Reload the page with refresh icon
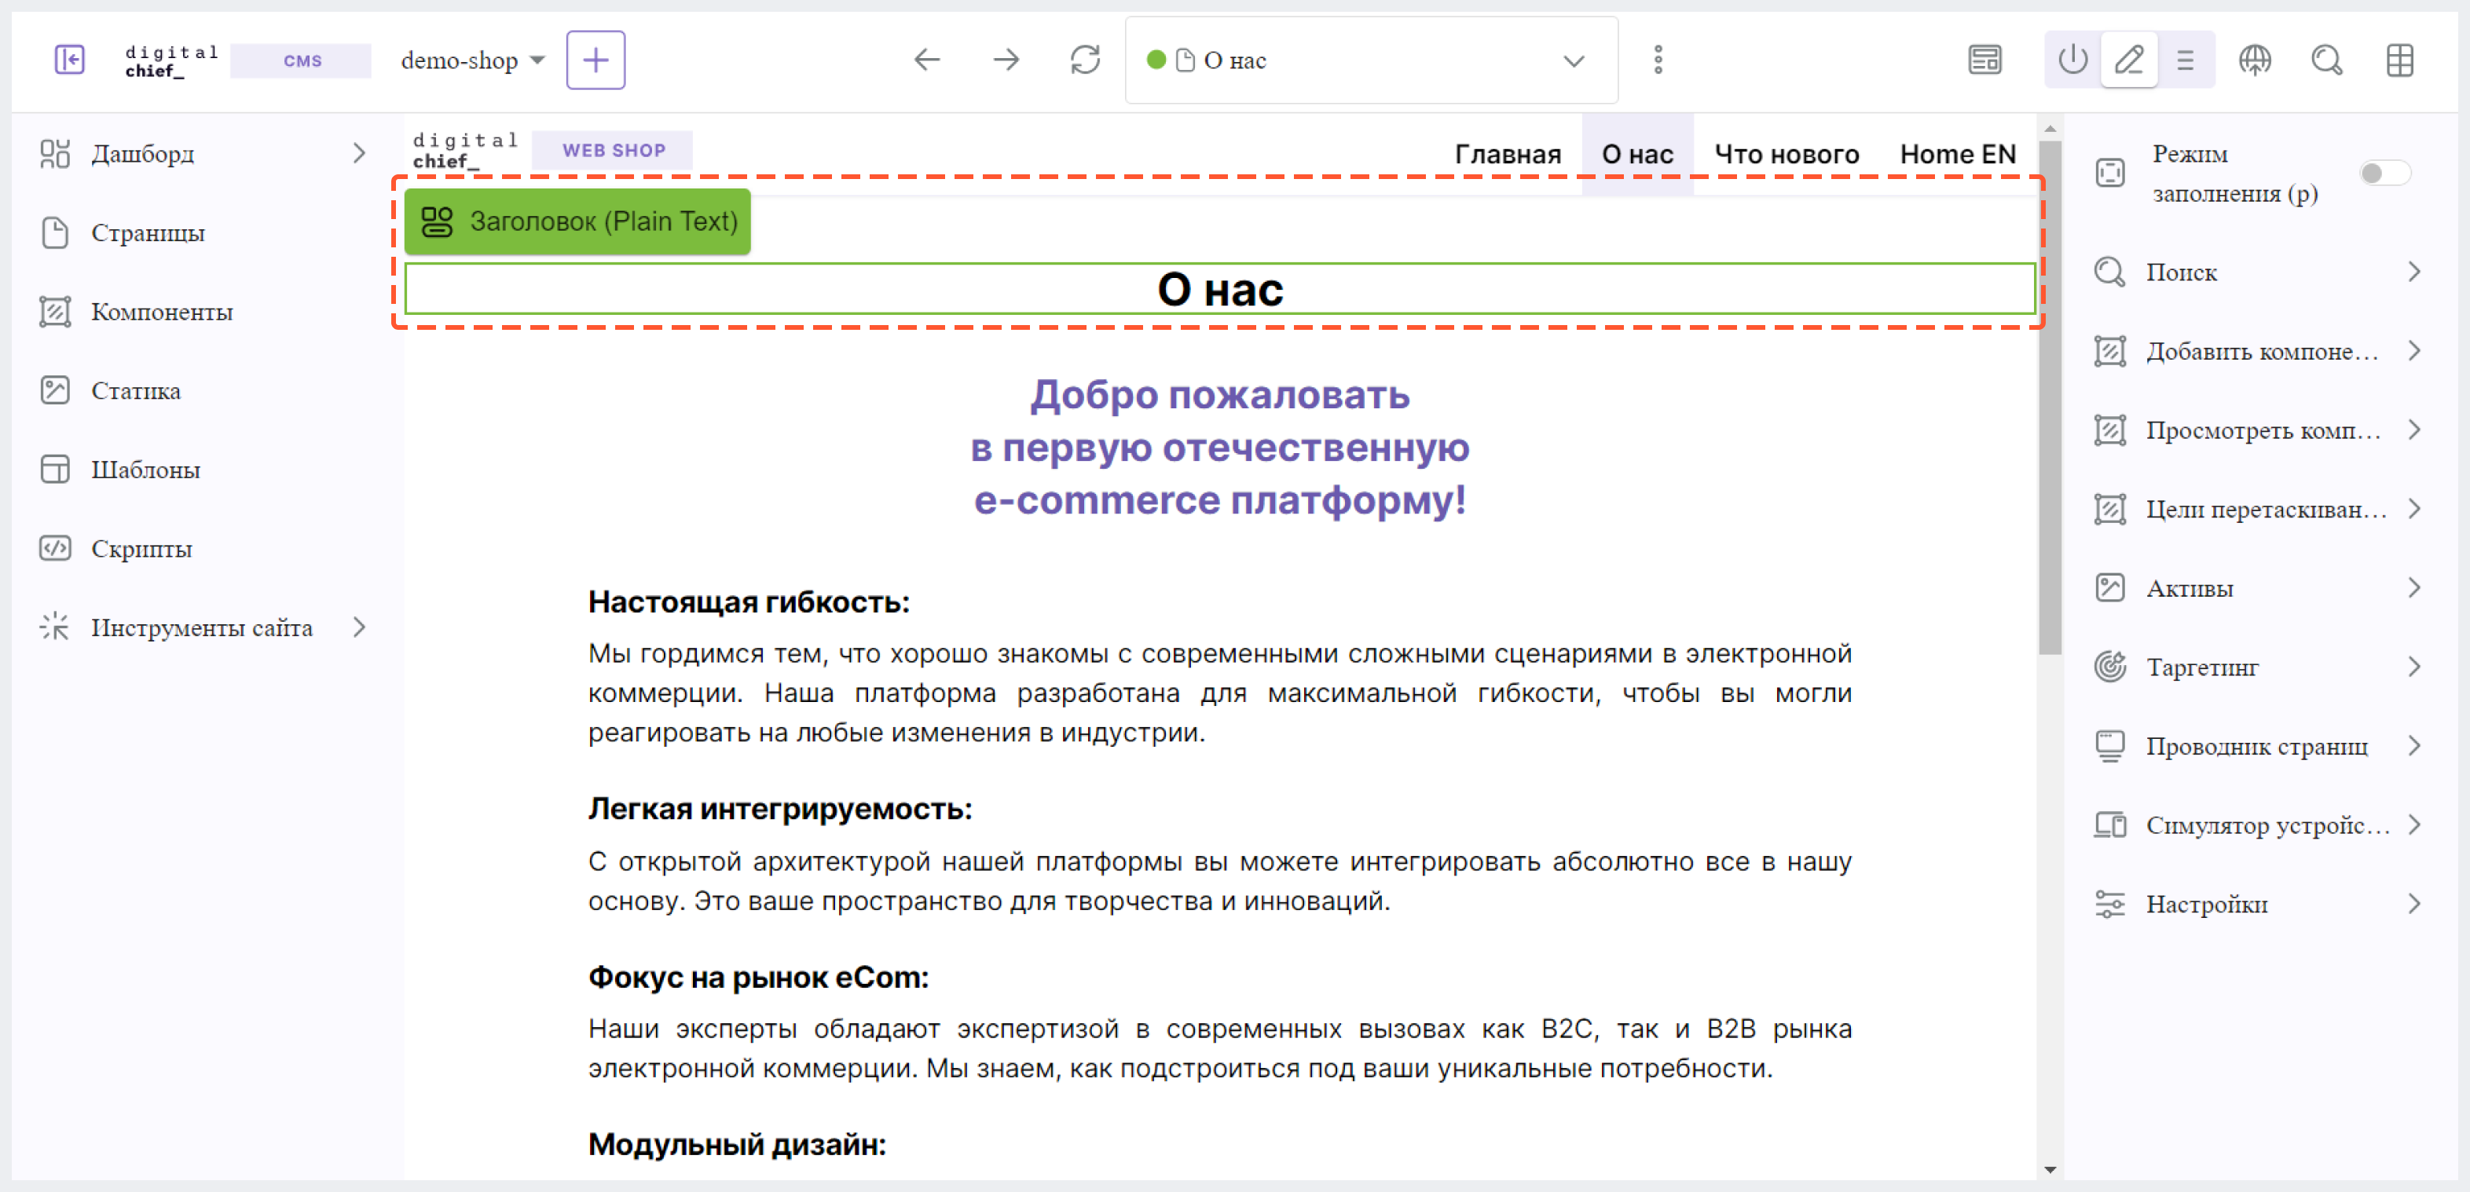2470x1192 pixels. [x=1086, y=60]
